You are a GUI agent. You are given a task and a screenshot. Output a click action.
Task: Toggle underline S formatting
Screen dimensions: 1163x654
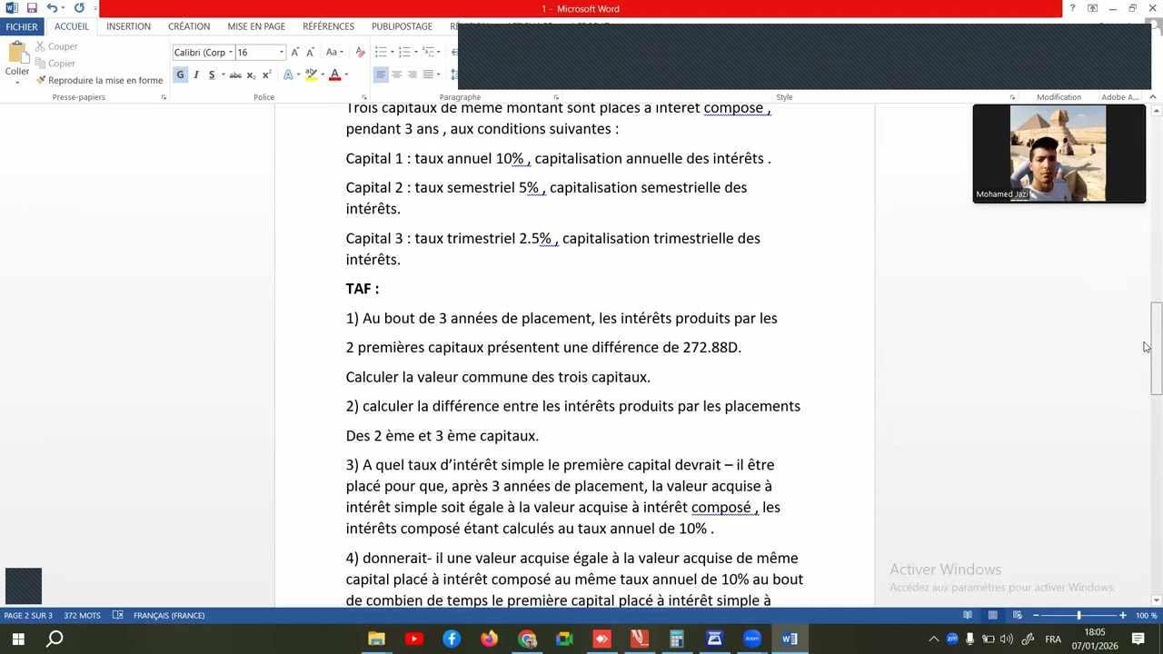212,74
